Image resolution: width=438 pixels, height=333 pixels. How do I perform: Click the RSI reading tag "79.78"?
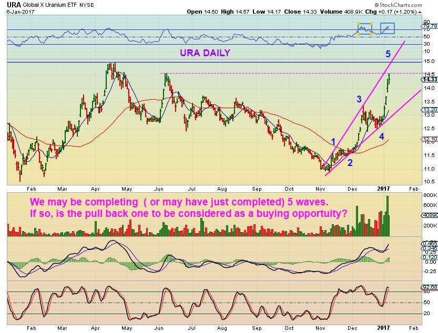(430, 26)
